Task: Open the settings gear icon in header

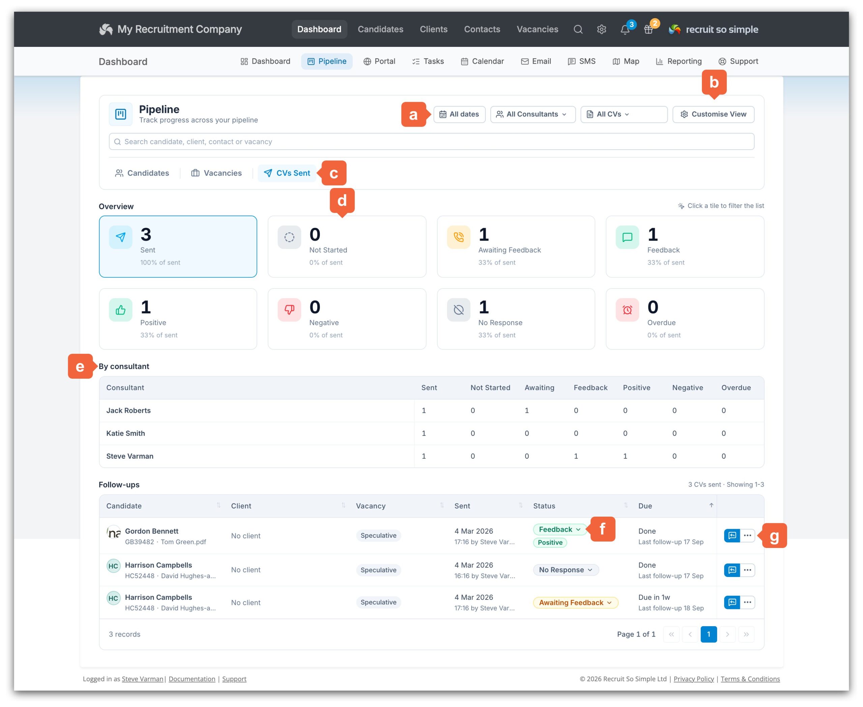Action: coord(601,29)
